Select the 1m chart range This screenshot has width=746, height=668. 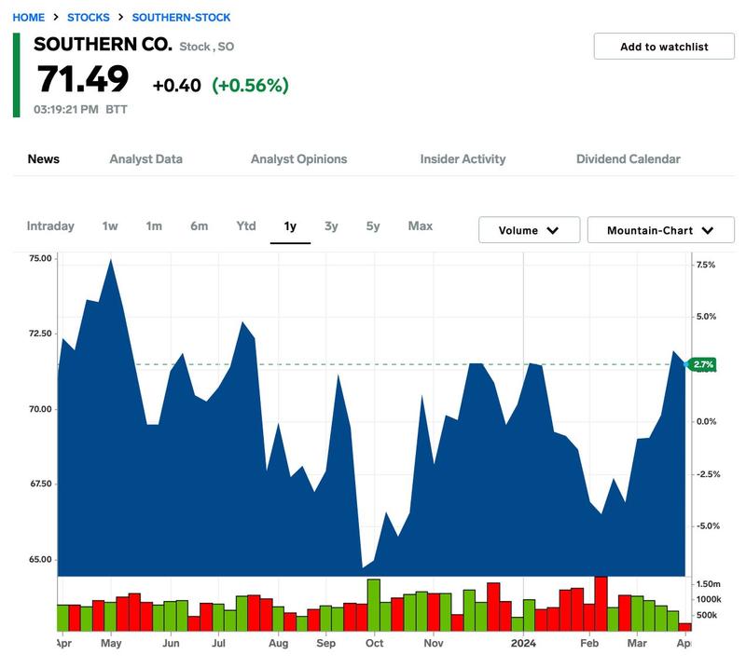coord(154,225)
